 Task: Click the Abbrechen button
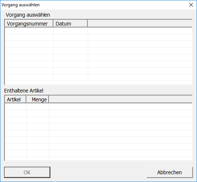pos(170,172)
